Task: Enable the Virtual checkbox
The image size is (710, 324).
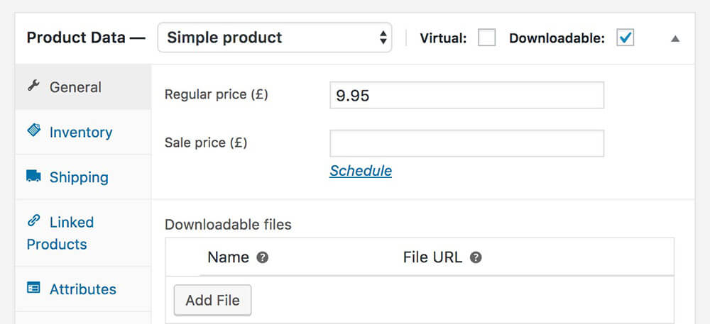Action: [487, 38]
